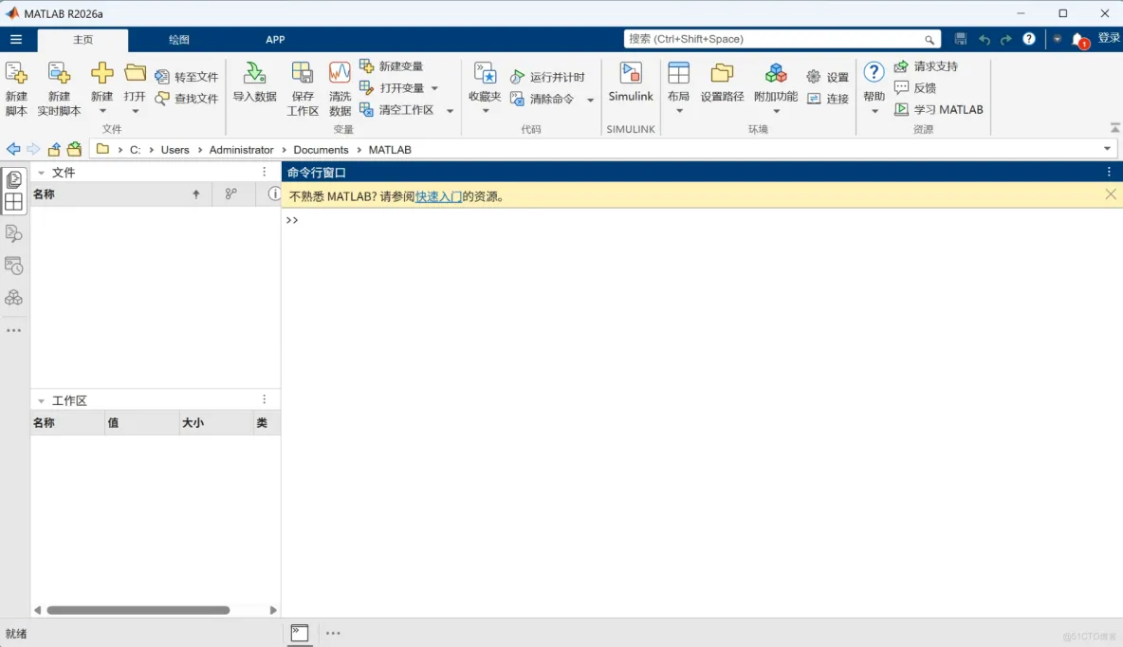This screenshot has height=647, width=1123.
Task: Expand the Clear Workspace (清空工作区) dropdown arrow
Action: coord(450,110)
